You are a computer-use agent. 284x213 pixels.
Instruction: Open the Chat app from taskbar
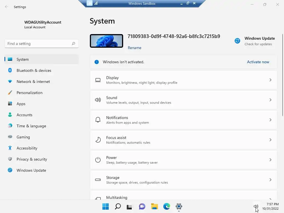[x=142, y=206]
